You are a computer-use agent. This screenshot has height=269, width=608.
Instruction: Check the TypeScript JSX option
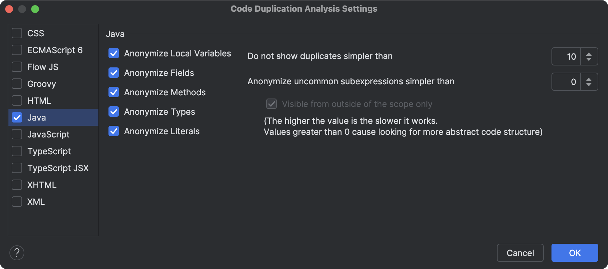(17, 168)
